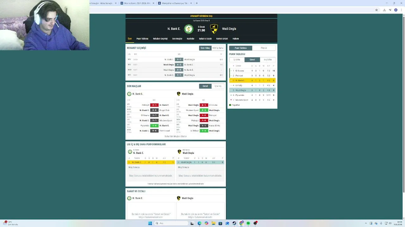Click the 4 - 2 score in Rekabet Geçmişi
This screenshot has width=405, height=227.
tap(179, 65)
